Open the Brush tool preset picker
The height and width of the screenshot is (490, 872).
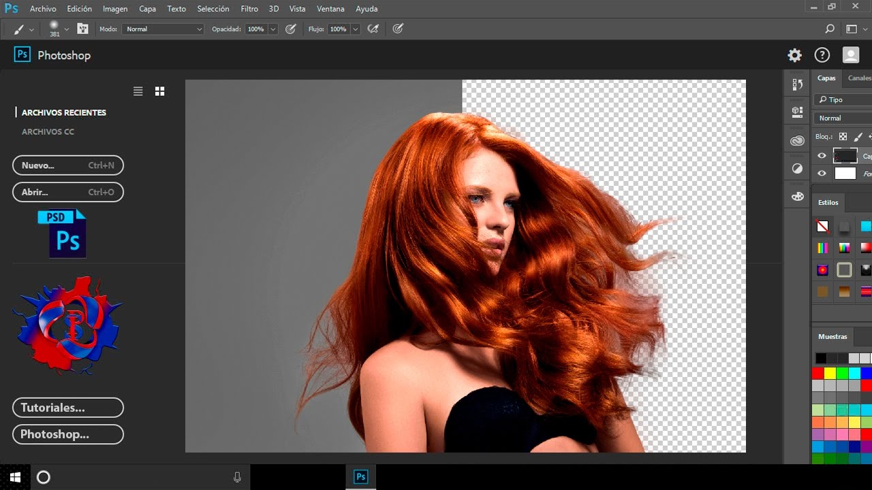(x=19, y=29)
